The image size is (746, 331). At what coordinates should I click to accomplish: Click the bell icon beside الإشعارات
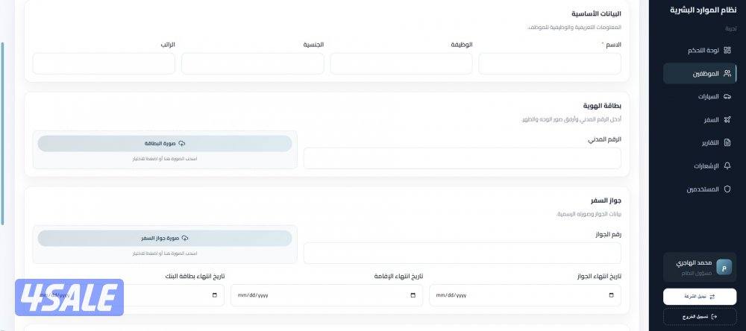tap(727, 165)
